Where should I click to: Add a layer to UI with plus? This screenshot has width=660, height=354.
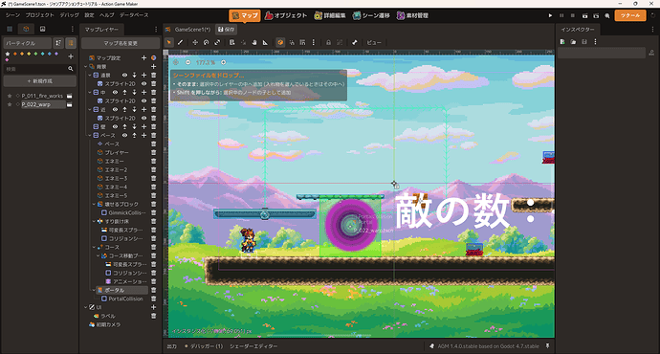click(154, 307)
